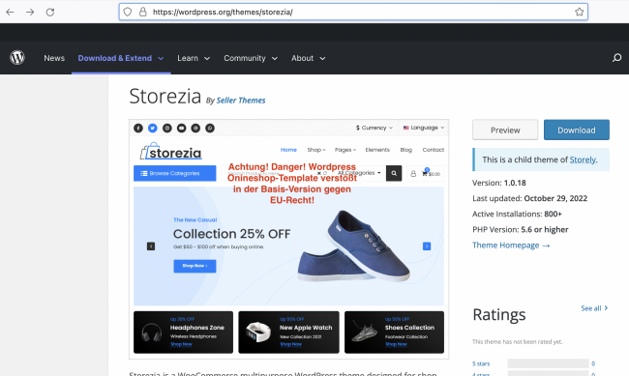Select Contact in the preview navigation
629x376 pixels.
434,150
